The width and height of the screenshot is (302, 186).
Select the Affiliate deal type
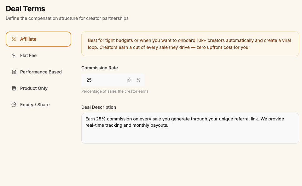point(38,39)
